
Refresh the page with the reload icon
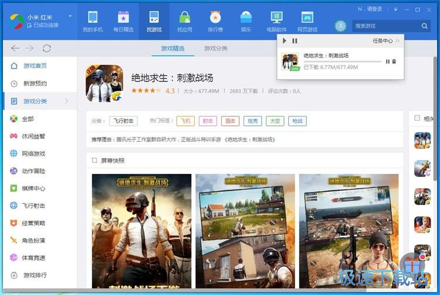tap(46, 48)
